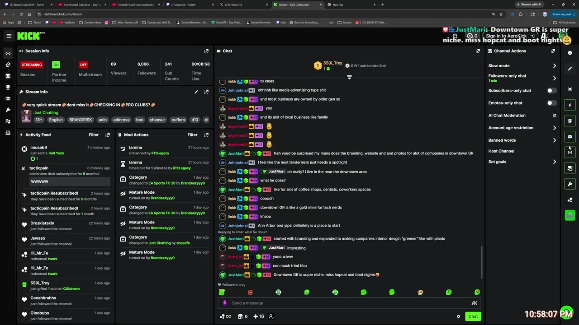Click the chat bubble icon in the right sidebar
The height and width of the screenshot is (325, 579).
(x=570, y=137)
